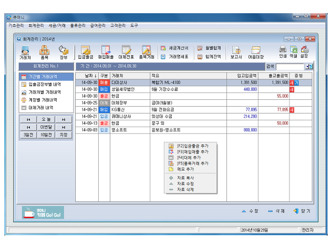This screenshot has width=331, height=248.
Task: Open the 도구 menu
Action: (x=134, y=25)
